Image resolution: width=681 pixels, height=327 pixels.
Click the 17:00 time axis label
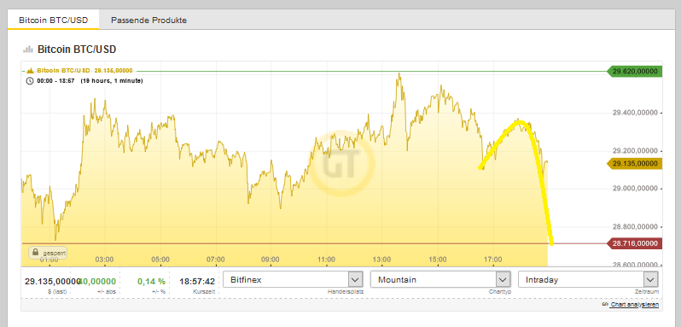pyautogui.click(x=493, y=260)
